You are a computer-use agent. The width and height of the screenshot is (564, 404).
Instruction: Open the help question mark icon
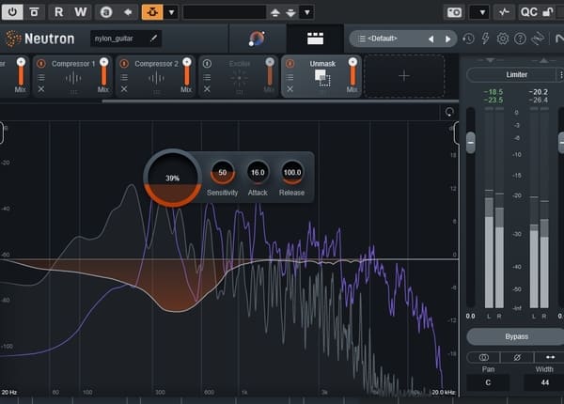point(520,39)
